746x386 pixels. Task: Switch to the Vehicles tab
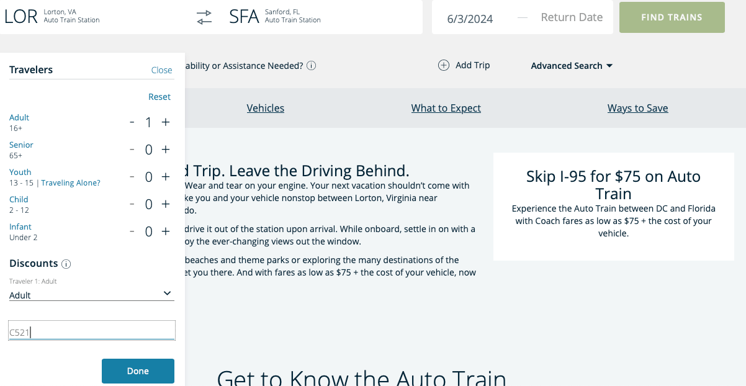265,107
